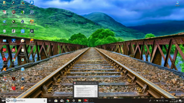
Task: Open the Facebook desktop shortcut
Action: pyautogui.click(x=14, y=42)
